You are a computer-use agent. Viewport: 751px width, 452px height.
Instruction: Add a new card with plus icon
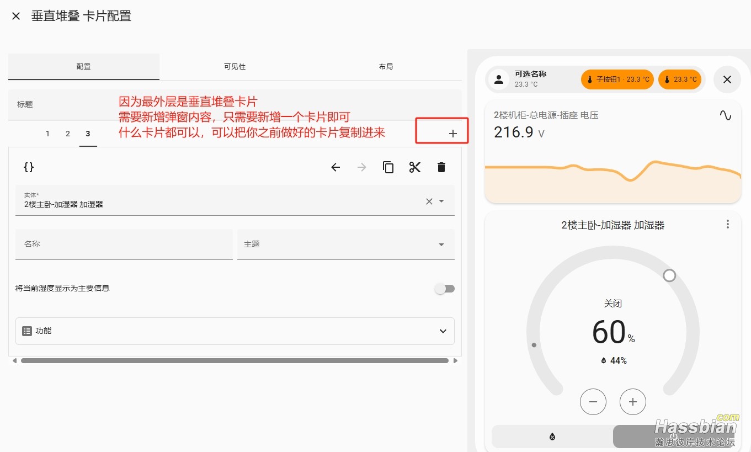tap(453, 134)
